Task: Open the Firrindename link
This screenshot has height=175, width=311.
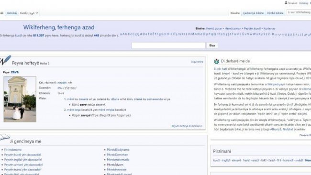Action: pos(13,150)
